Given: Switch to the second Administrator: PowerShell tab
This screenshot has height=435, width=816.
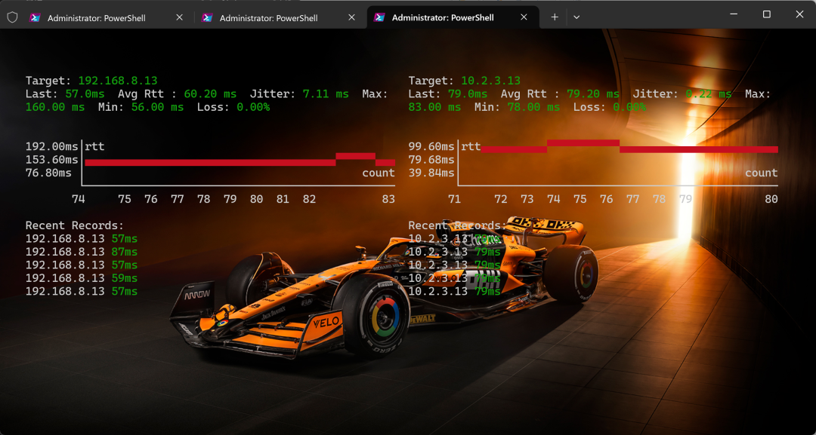Looking at the screenshot, I should point(278,17).
